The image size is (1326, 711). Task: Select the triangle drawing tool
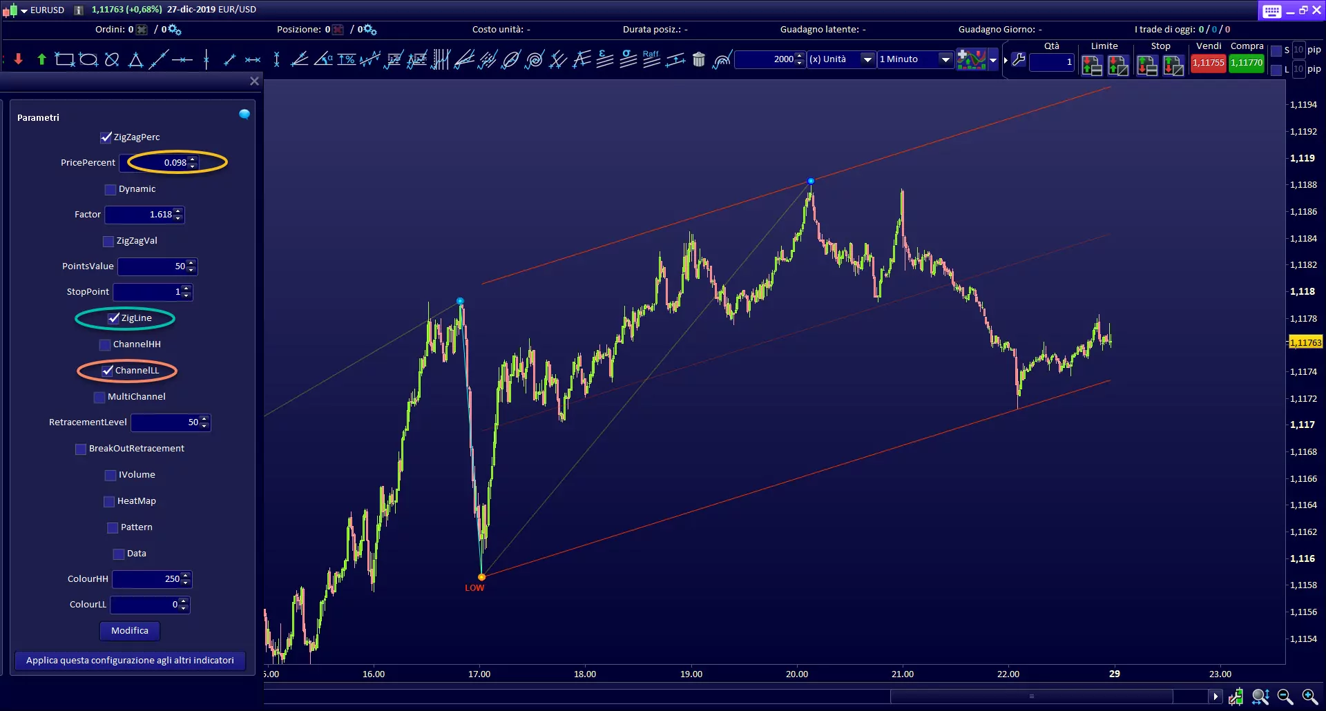(135, 60)
